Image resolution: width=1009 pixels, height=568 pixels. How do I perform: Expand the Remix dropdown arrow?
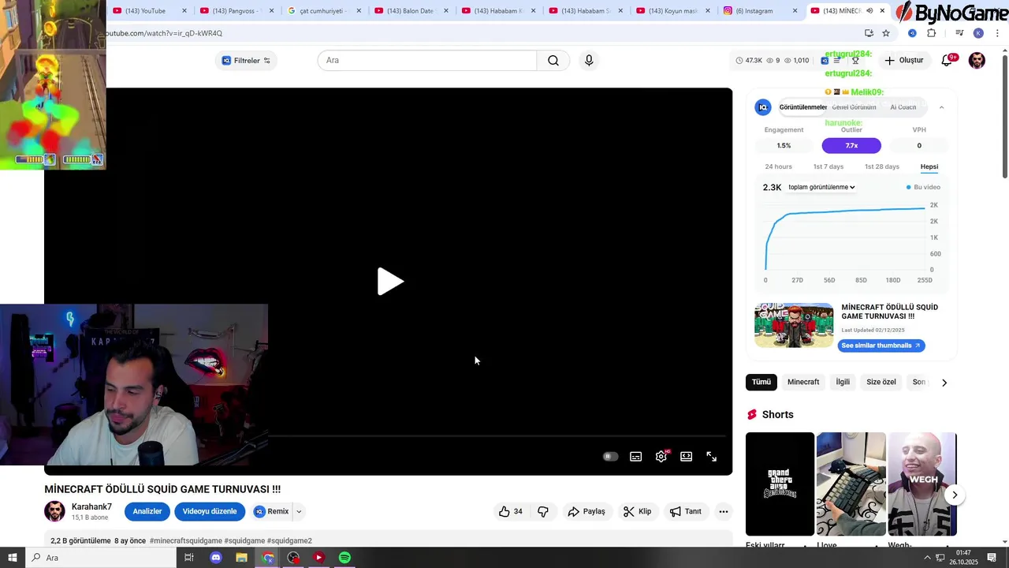pyautogui.click(x=299, y=511)
